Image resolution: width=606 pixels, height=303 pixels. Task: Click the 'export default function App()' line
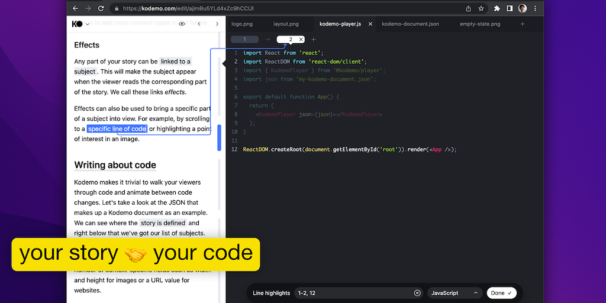pyautogui.click(x=291, y=97)
